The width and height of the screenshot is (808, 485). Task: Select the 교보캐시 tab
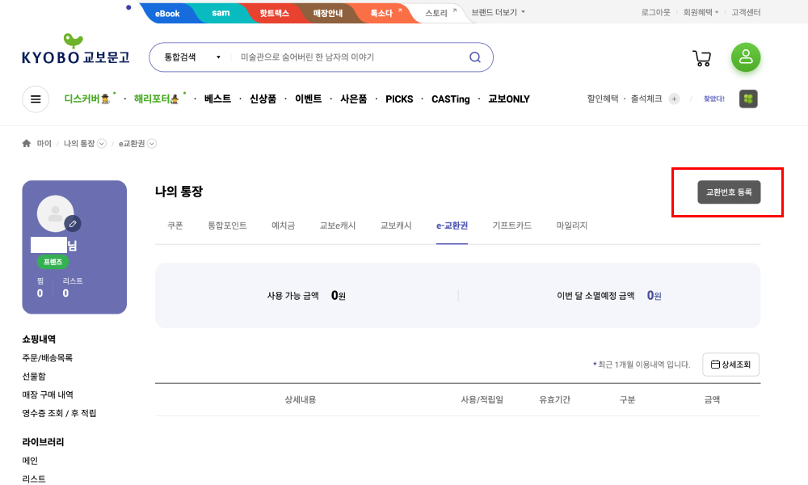click(x=396, y=226)
